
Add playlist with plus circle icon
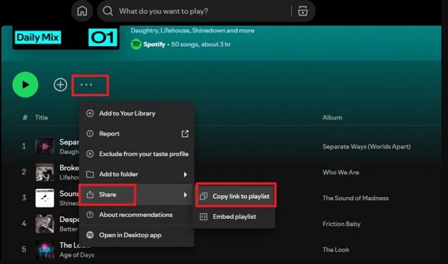pos(60,85)
